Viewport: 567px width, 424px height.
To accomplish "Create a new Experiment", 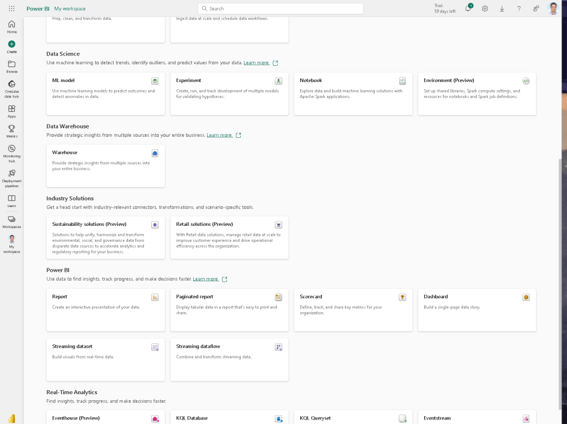I will (x=229, y=94).
